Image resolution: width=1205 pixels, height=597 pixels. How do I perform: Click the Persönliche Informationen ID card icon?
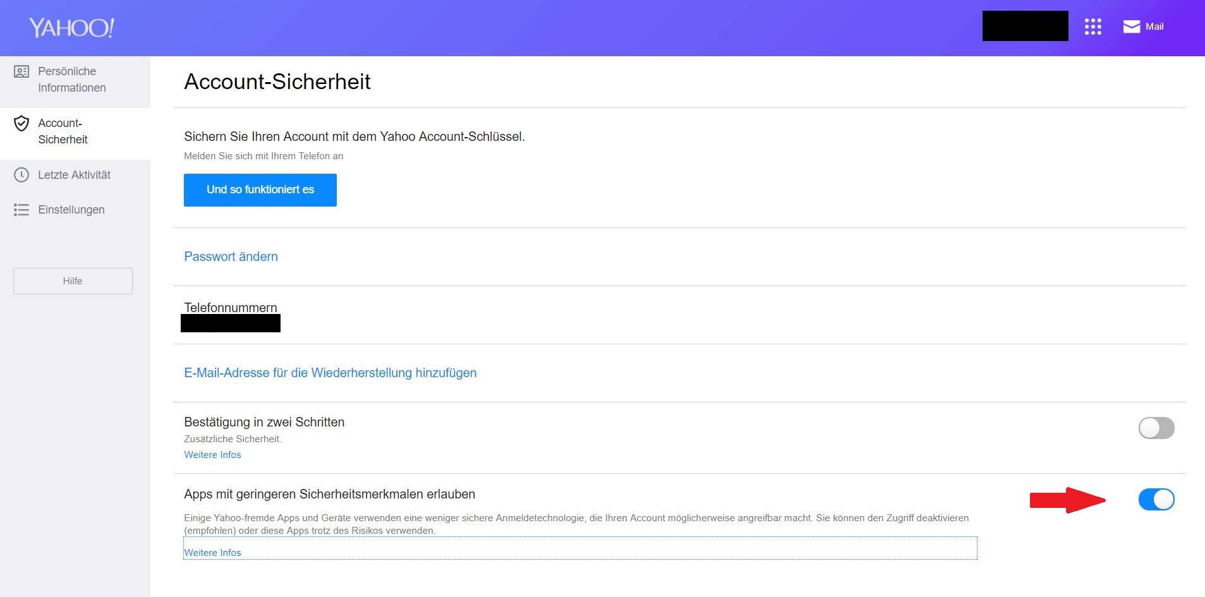21,72
